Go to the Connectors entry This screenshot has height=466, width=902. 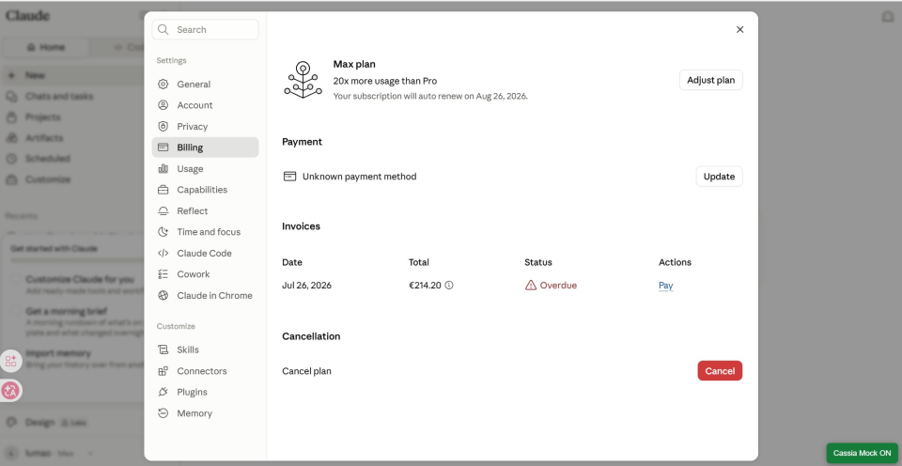(x=206, y=371)
